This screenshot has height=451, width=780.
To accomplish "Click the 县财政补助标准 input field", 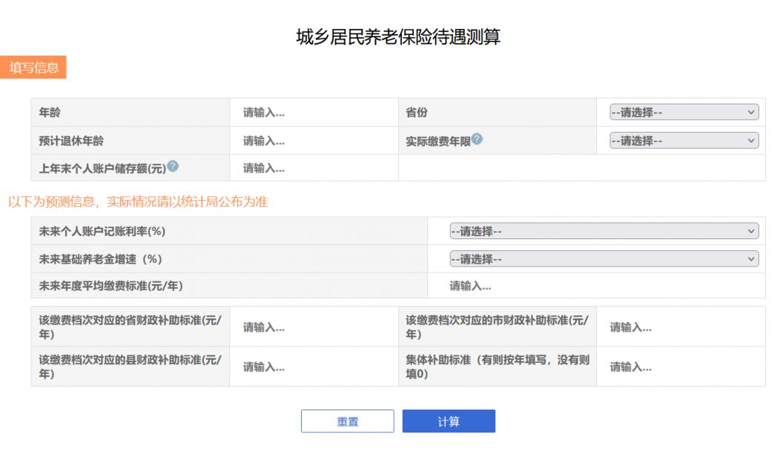I will [311, 366].
